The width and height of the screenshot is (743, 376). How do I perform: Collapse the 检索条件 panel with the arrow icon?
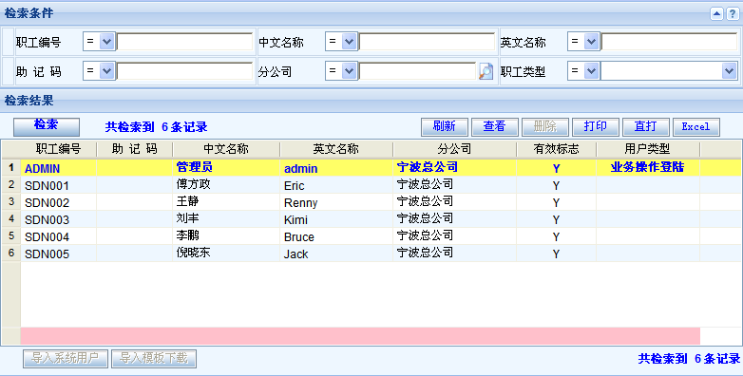(716, 13)
